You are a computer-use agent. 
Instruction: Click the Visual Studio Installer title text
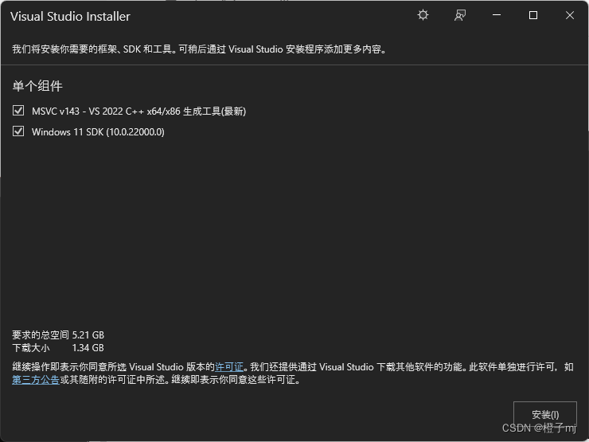70,17
